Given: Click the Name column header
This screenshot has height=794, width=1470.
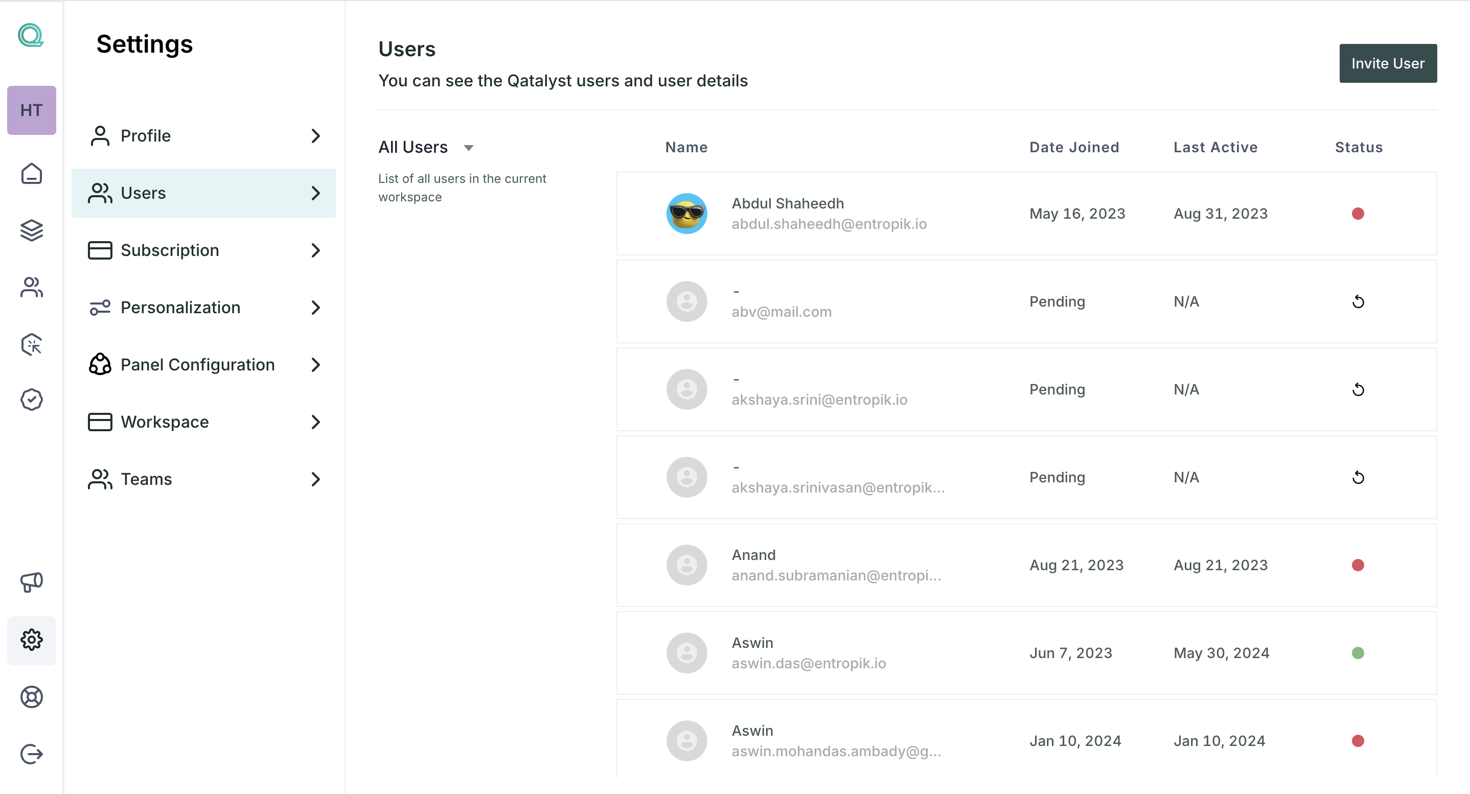Looking at the screenshot, I should click(x=686, y=147).
